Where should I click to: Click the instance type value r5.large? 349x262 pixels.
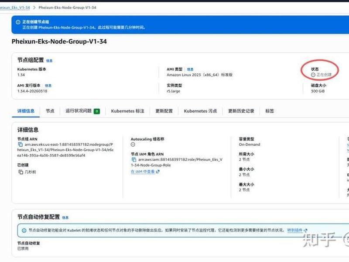(x=173, y=91)
